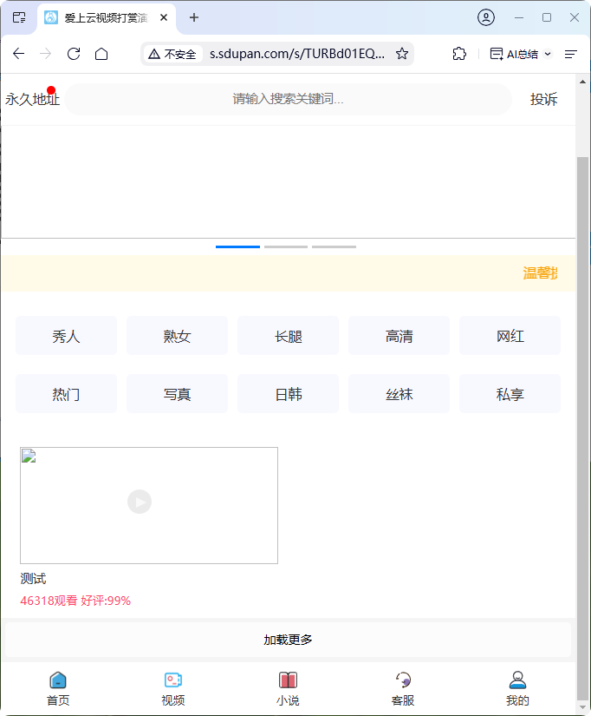This screenshot has width=591, height=716.
Task: Open the browser home page icon
Action: (101, 54)
